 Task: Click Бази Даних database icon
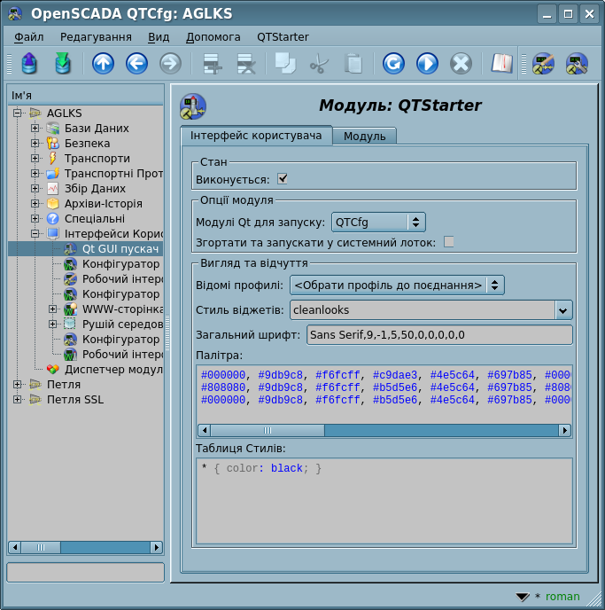(x=53, y=128)
